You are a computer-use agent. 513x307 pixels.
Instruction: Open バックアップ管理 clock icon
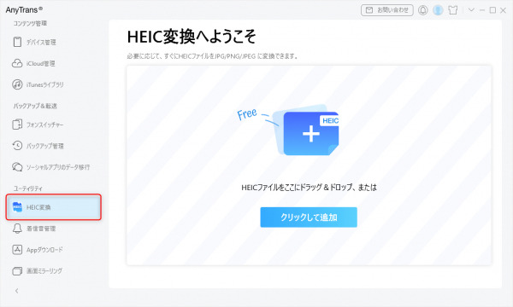(x=17, y=146)
